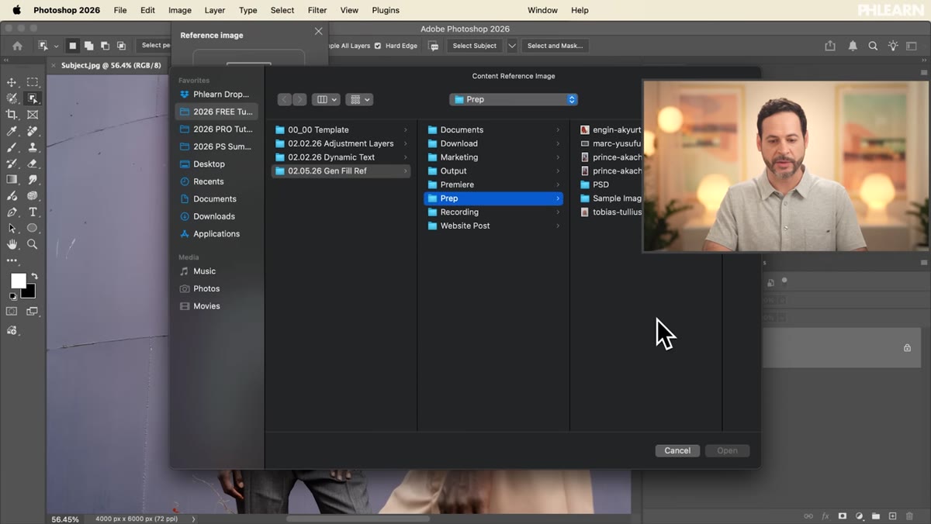931x524 pixels.
Task: Choose Intersect with Selection mode
Action: pos(122,46)
